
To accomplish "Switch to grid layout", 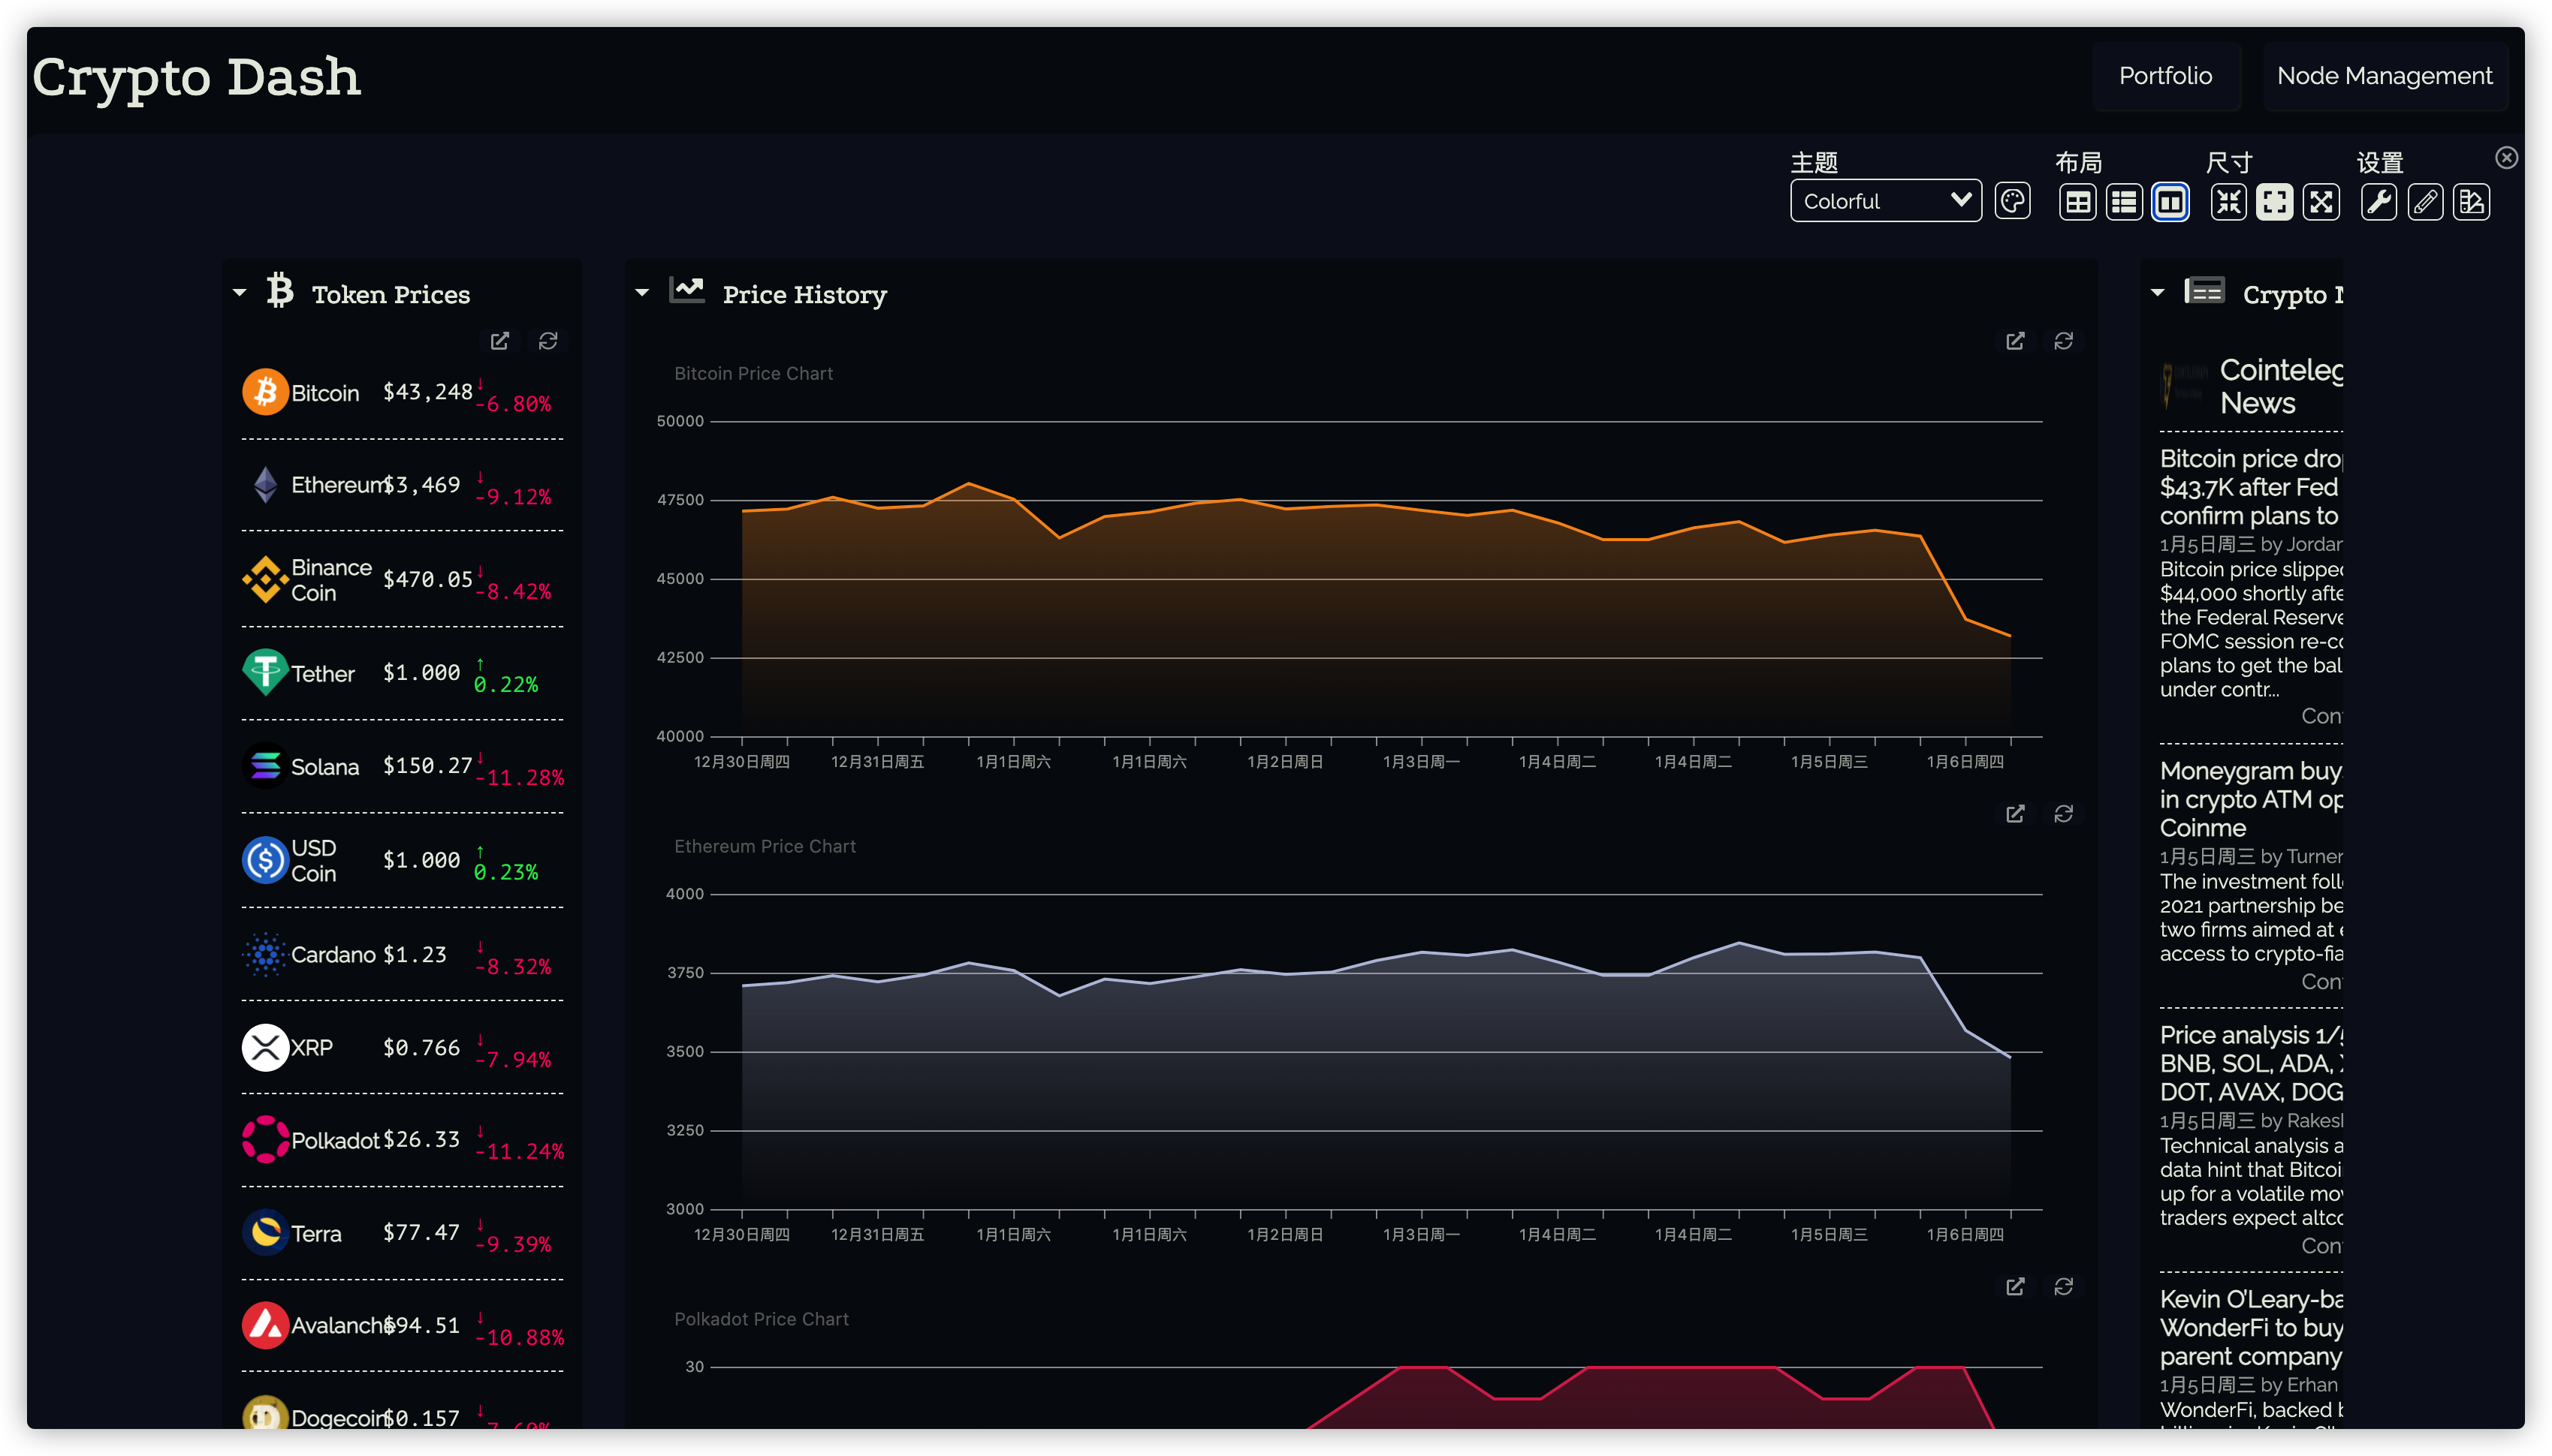I will point(2077,202).
